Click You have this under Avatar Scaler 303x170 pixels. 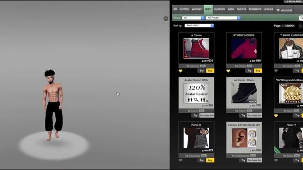[x=207, y=115]
